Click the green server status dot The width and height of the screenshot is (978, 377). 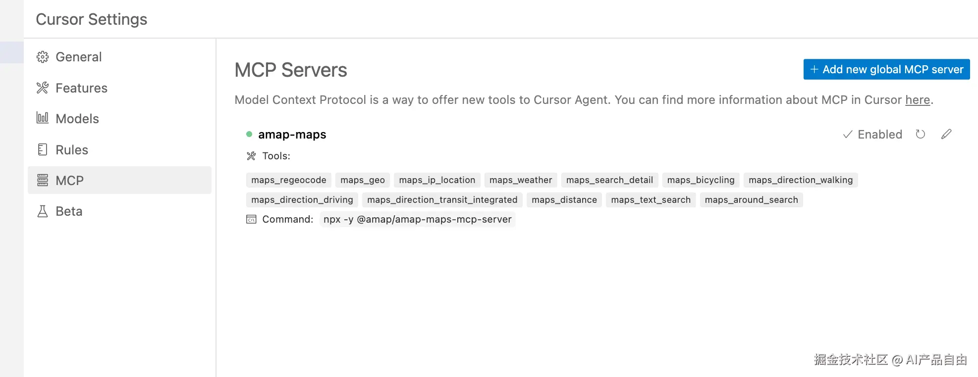point(249,134)
